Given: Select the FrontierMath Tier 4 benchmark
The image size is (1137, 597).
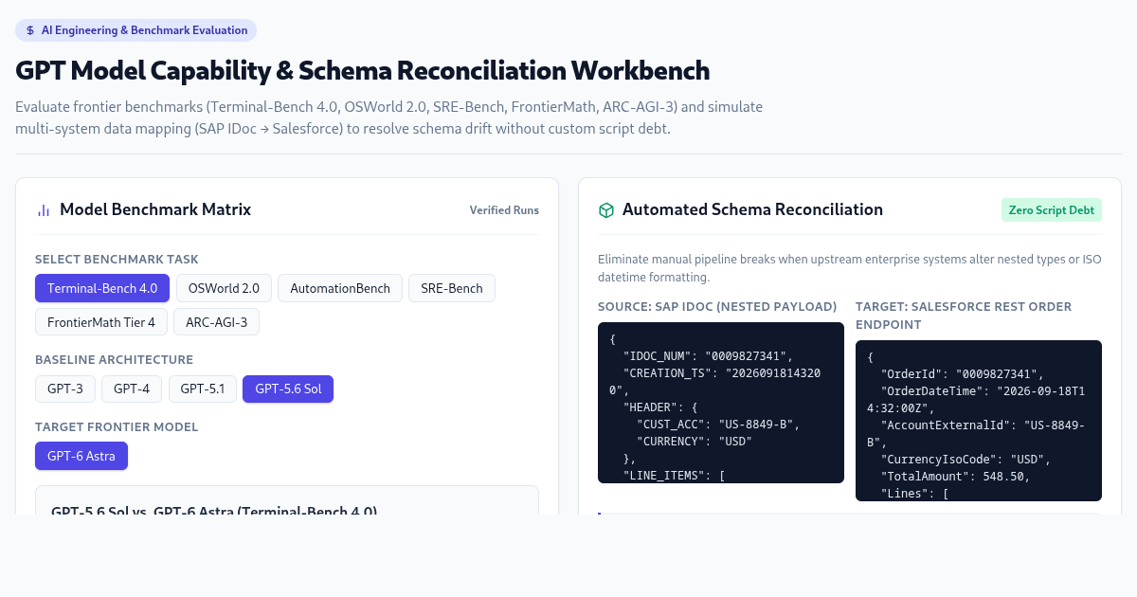Looking at the screenshot, I should coord(101,322).
